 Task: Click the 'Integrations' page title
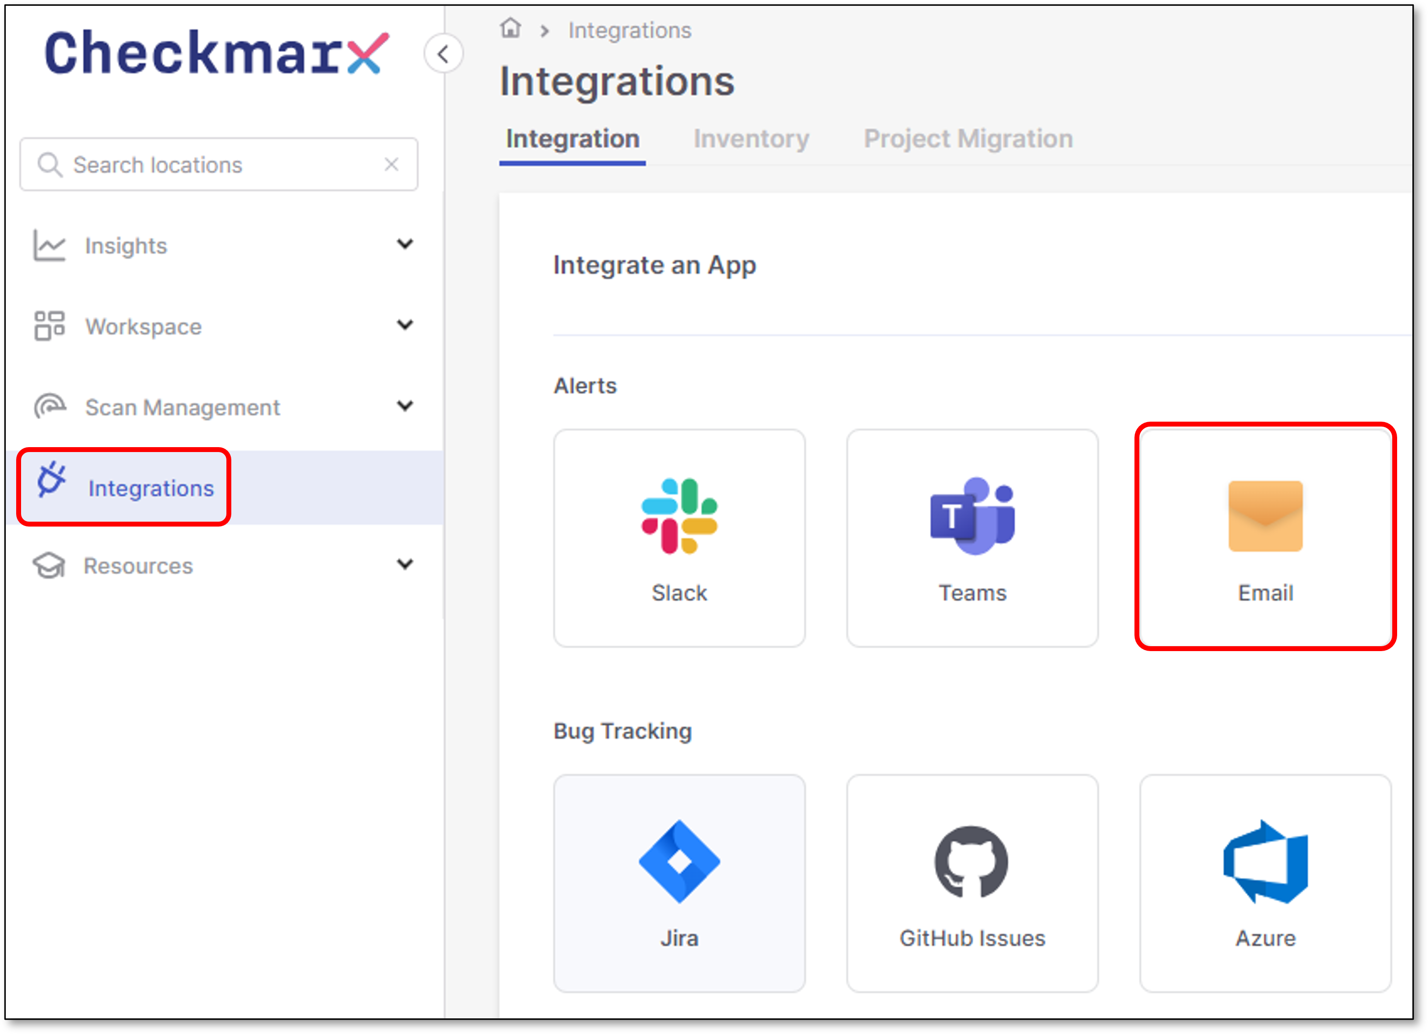tap(617, 82)
